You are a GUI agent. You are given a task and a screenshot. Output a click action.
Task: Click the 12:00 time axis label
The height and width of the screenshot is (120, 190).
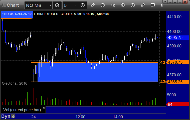pyautogui.click(x=80, y=117)
